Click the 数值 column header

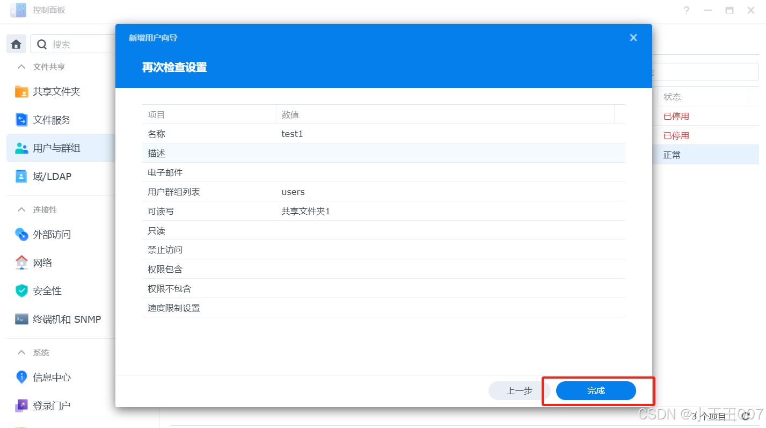click(445, 114)
